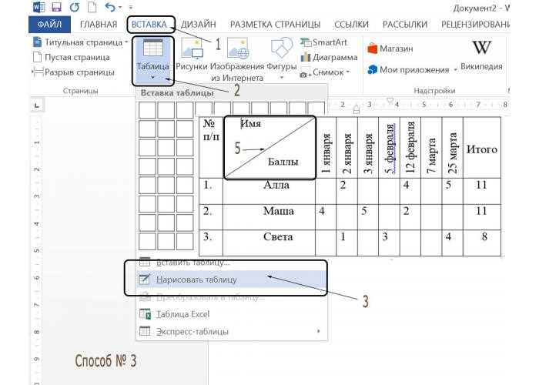Click the Undo arrow icon

click(110, 7)
